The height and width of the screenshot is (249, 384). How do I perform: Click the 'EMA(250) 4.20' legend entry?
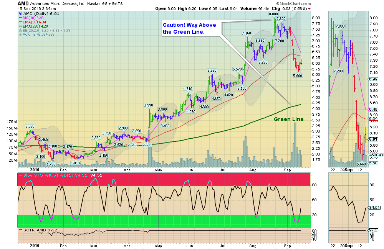[33, 26]
